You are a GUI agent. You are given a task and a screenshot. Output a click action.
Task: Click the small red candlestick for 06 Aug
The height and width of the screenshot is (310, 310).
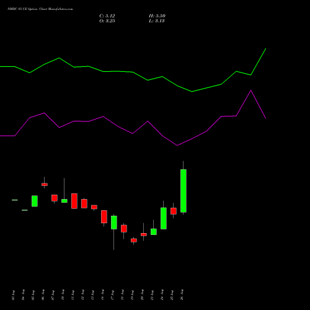(45, 184)
